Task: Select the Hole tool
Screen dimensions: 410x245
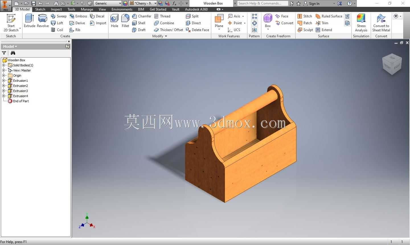Action: 114,21
